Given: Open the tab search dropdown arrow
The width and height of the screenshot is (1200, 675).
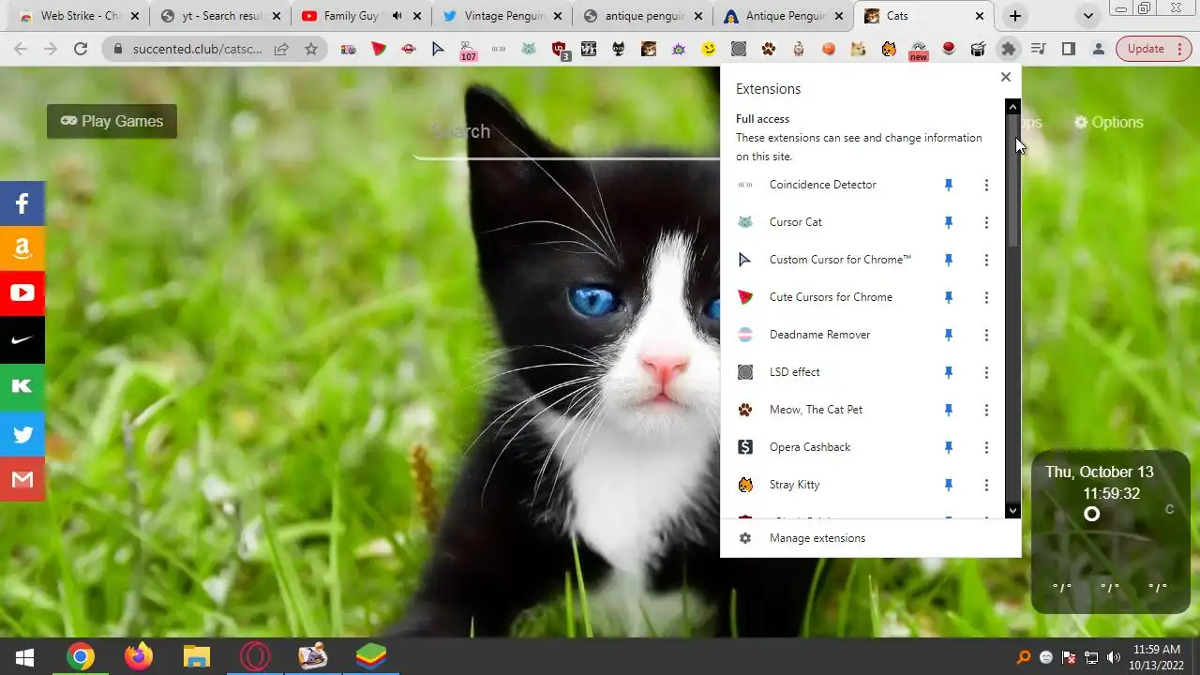Looking at the screenshot, I should point(1087,16).
